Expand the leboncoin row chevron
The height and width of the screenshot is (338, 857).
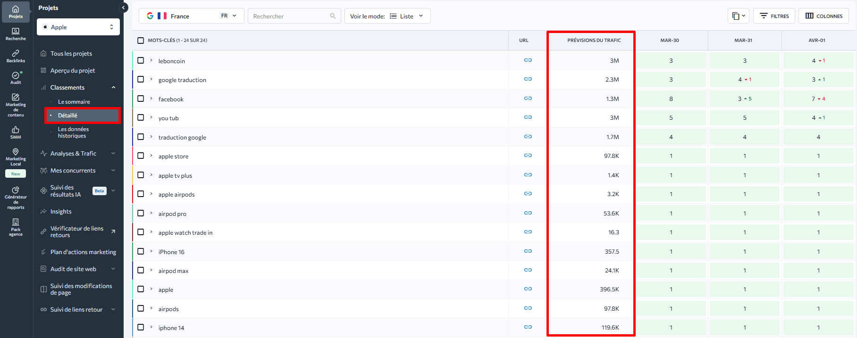151,60
